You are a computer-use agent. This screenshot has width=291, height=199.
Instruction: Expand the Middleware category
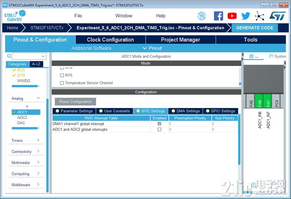pos(38,184)
